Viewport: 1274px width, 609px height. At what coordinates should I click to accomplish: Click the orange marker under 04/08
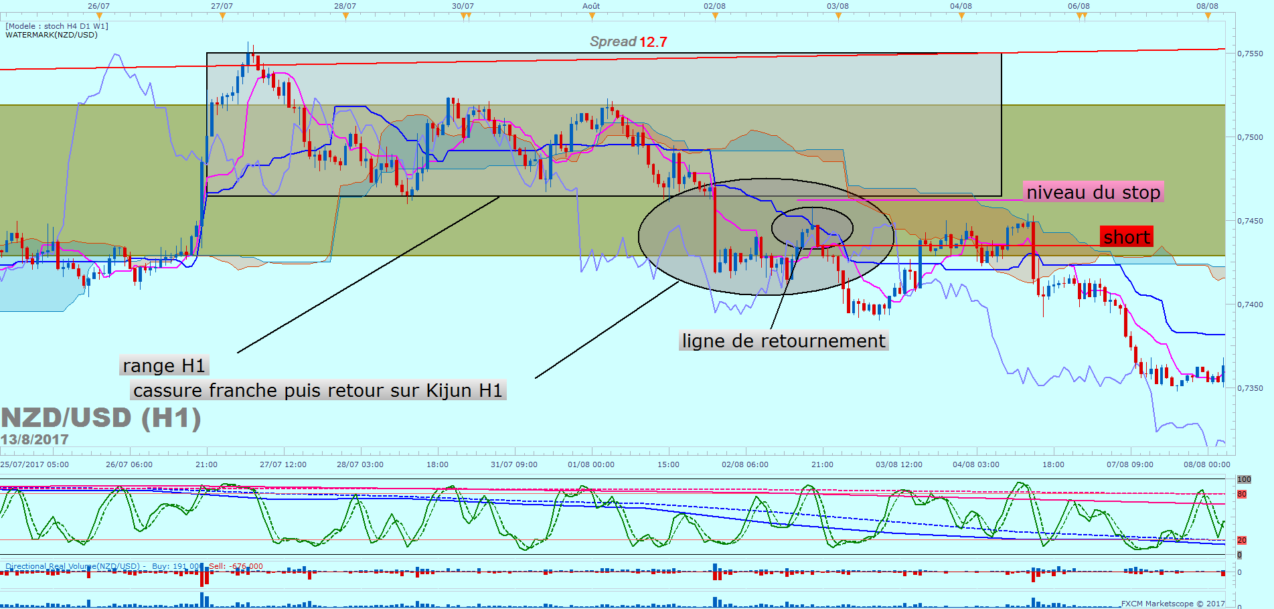coord(961,16)
